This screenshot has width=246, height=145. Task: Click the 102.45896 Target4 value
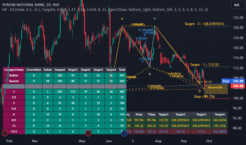point(220,132)
